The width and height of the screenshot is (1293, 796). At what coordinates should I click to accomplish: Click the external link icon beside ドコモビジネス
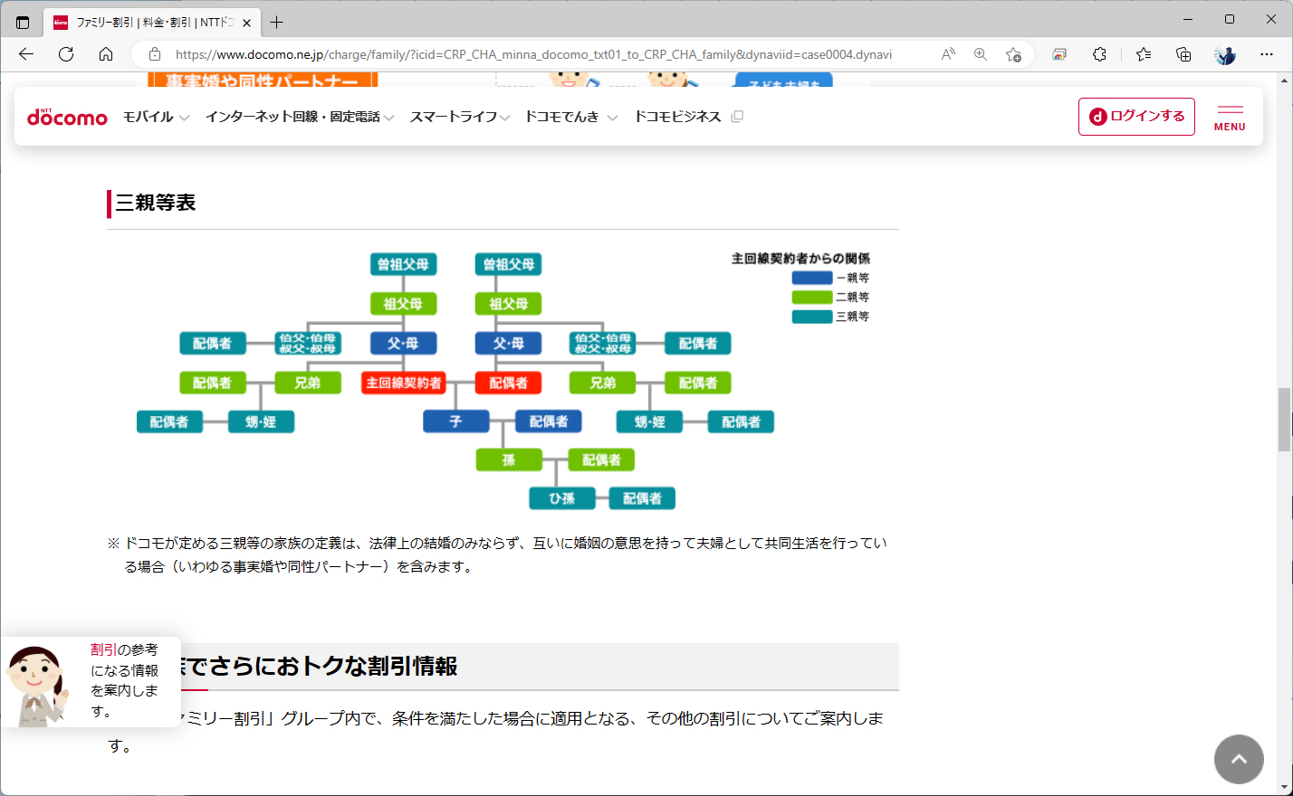737,116
